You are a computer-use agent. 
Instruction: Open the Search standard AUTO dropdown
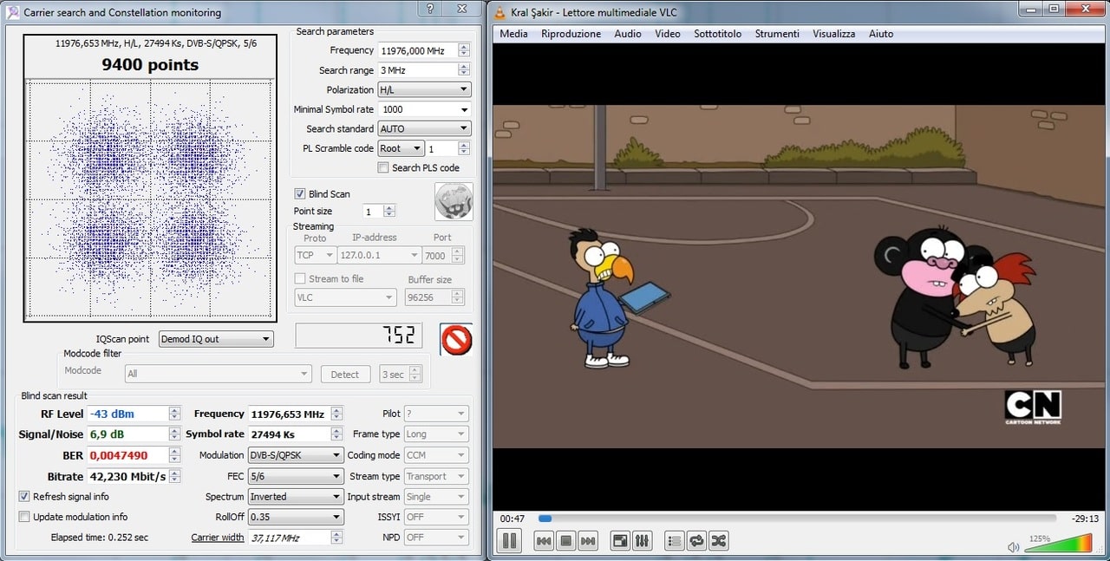pyautogui.click(x=424, y=128)
